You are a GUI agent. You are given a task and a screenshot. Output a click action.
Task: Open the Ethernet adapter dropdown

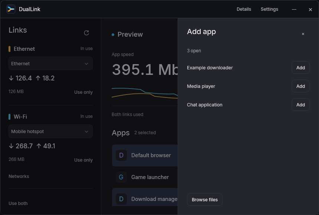(x=50, y=63)
